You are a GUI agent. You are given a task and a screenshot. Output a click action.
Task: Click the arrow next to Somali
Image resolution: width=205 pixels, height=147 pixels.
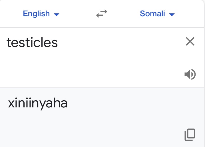tap(172, 14)
